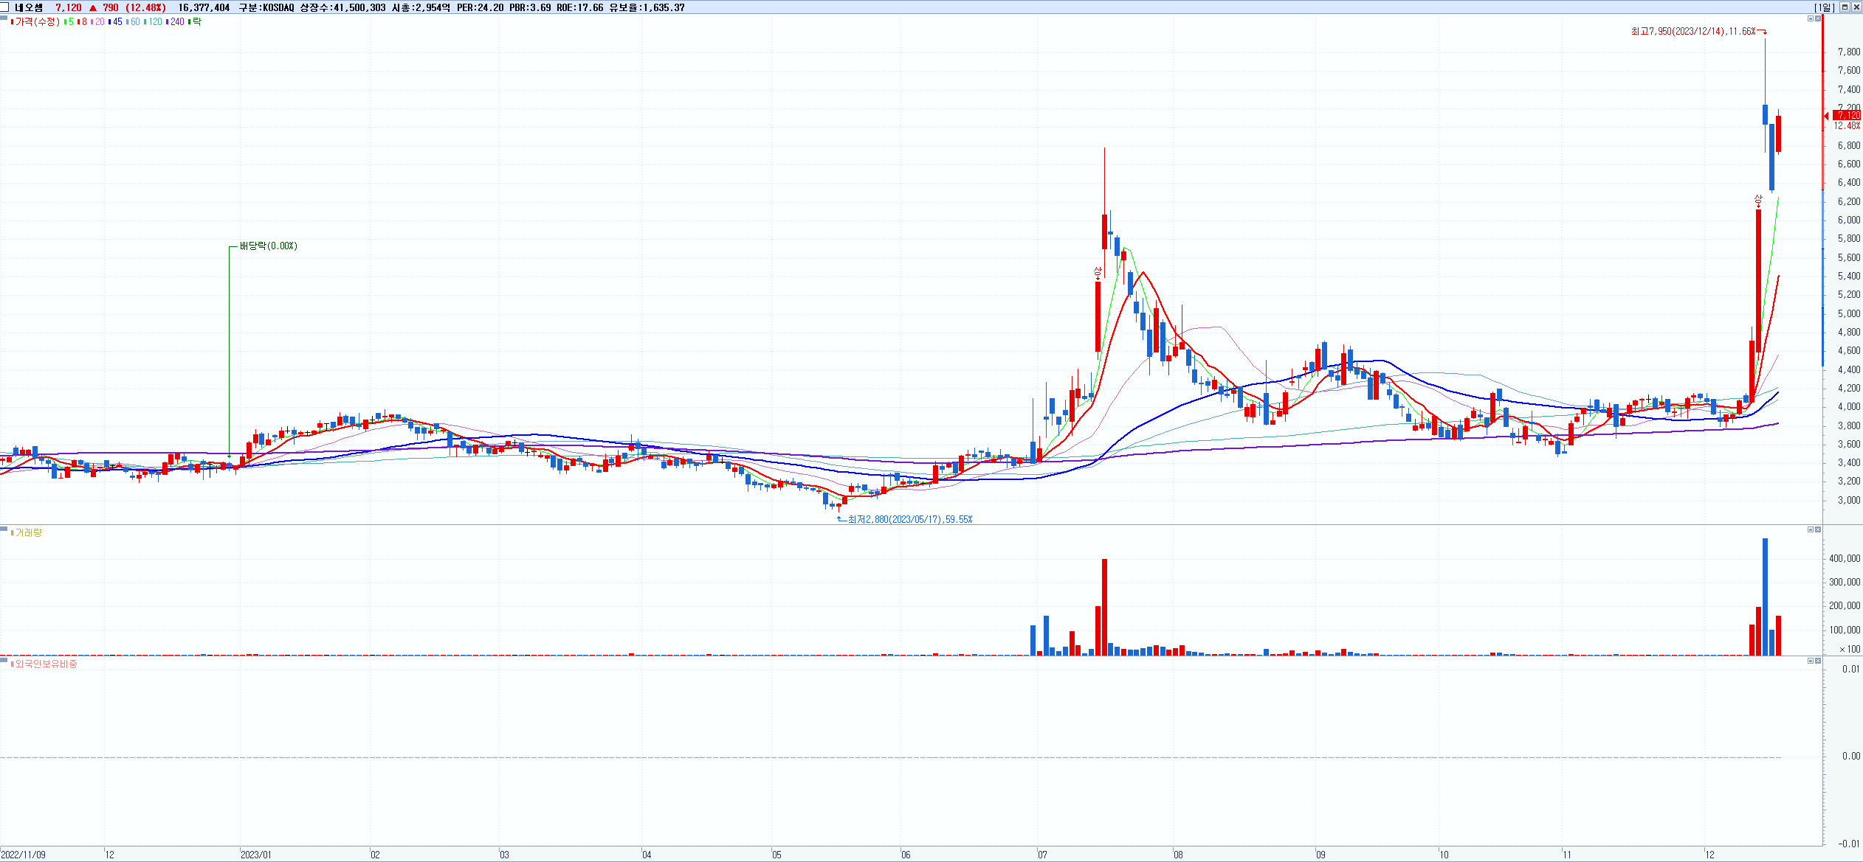Click the restore window icon in title bar
This screenshot has height=862, width=1863.
coord(1845,7)
